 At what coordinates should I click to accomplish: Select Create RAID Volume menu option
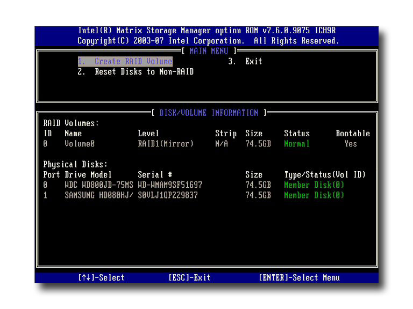coord(125,61)
